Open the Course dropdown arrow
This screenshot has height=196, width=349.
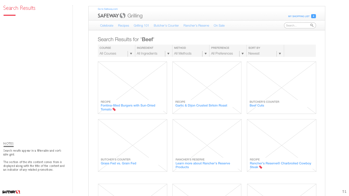click(131, 54)
